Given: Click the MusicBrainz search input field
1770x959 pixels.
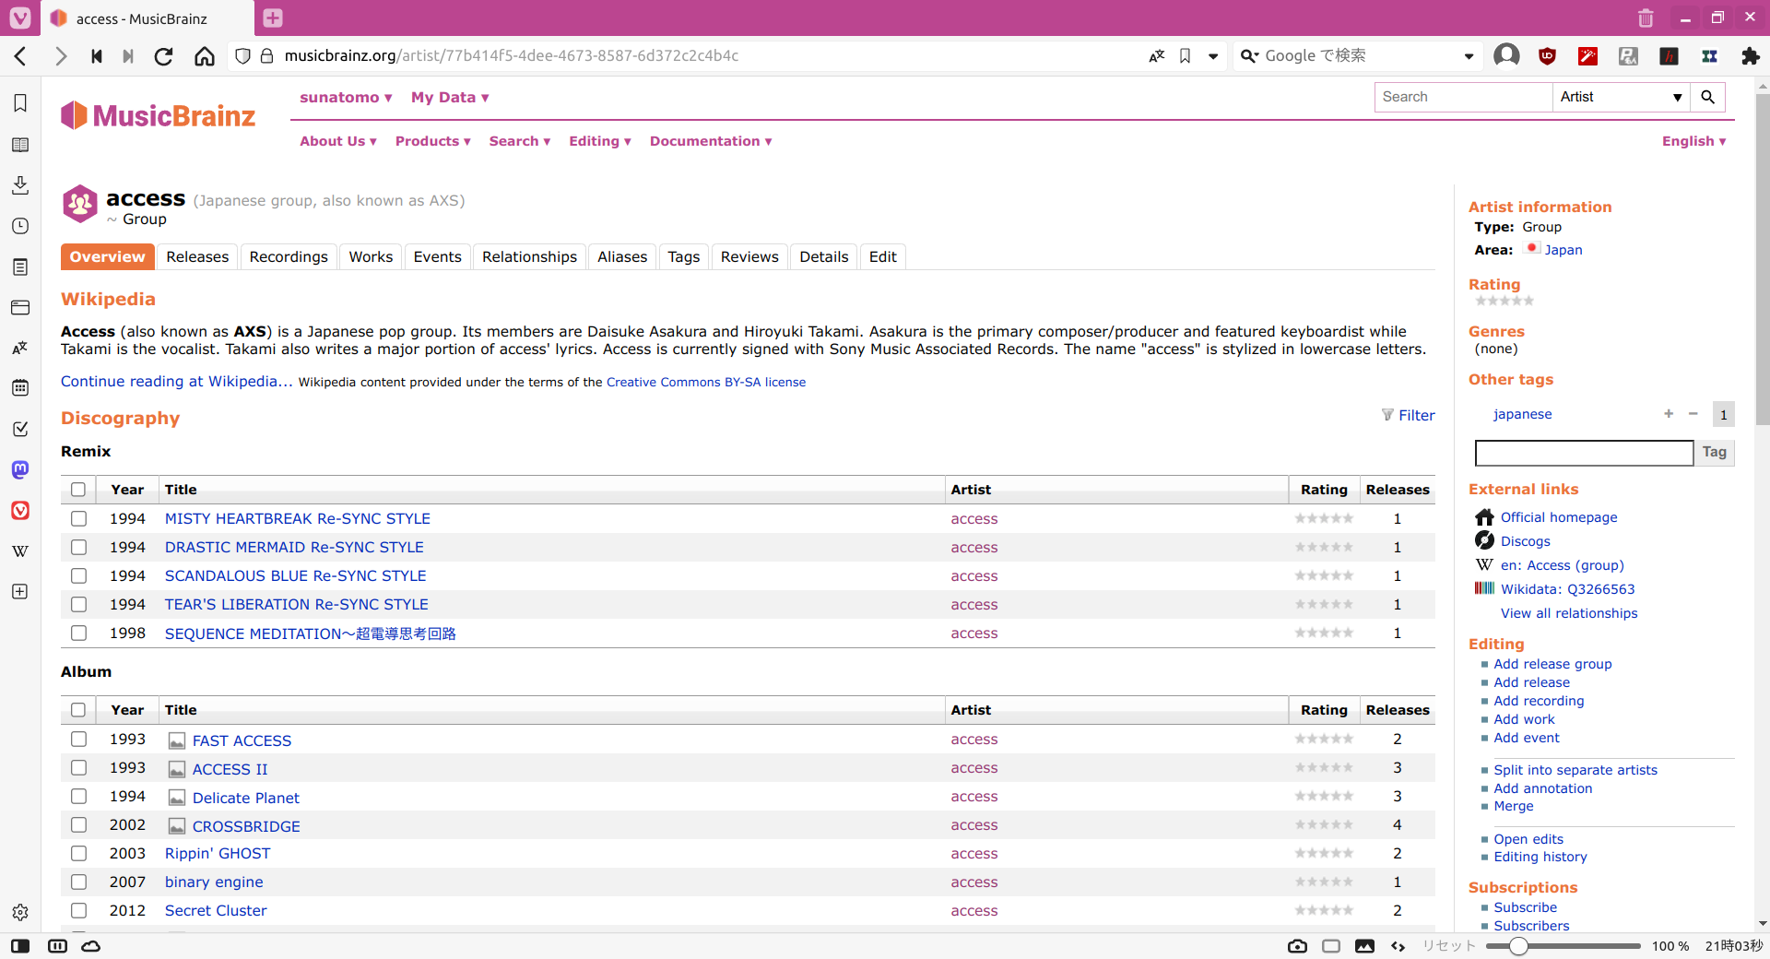Looking at the screenshot, I should (1464, 97).
